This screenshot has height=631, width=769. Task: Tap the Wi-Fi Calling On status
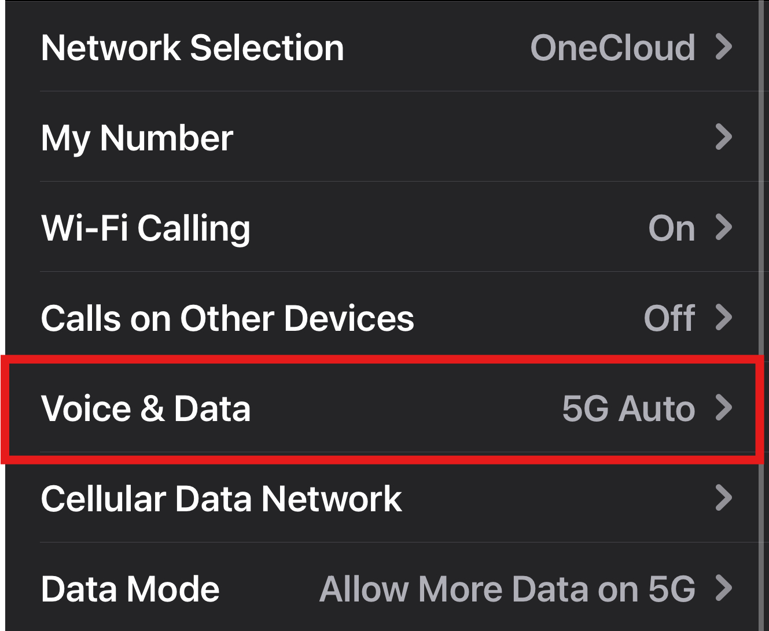[671, 228]
